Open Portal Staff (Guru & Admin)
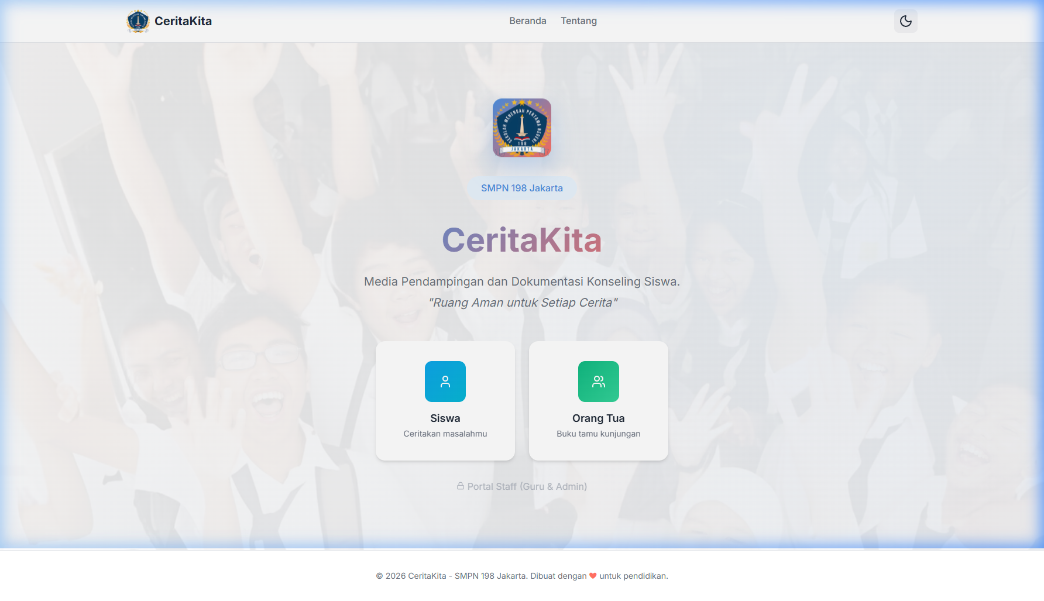The image size is (1044, 601). (523, 486)
